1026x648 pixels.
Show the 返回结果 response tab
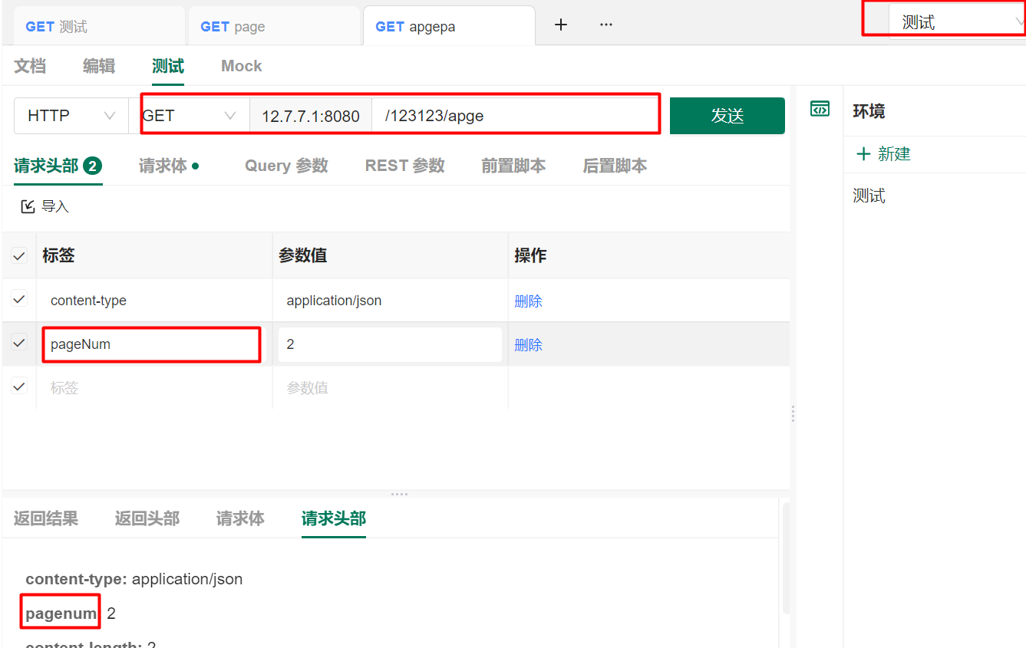[x=46, y=518]
